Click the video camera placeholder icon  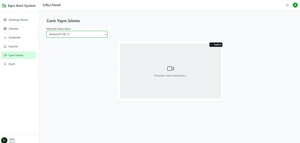tap(171, 69)
